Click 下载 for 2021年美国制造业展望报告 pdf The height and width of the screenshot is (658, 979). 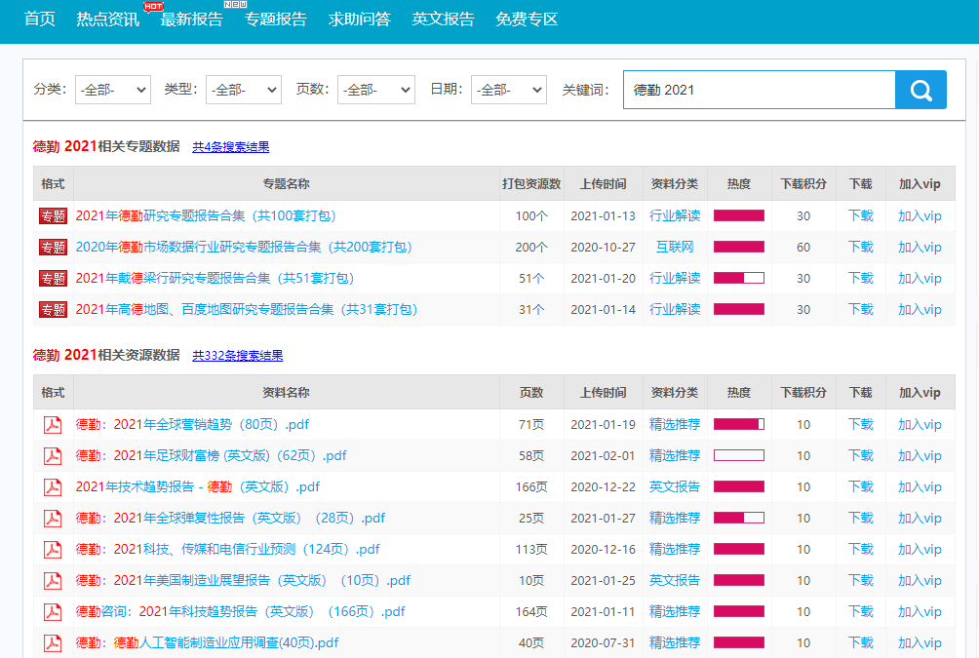click(x=860, y=581)
